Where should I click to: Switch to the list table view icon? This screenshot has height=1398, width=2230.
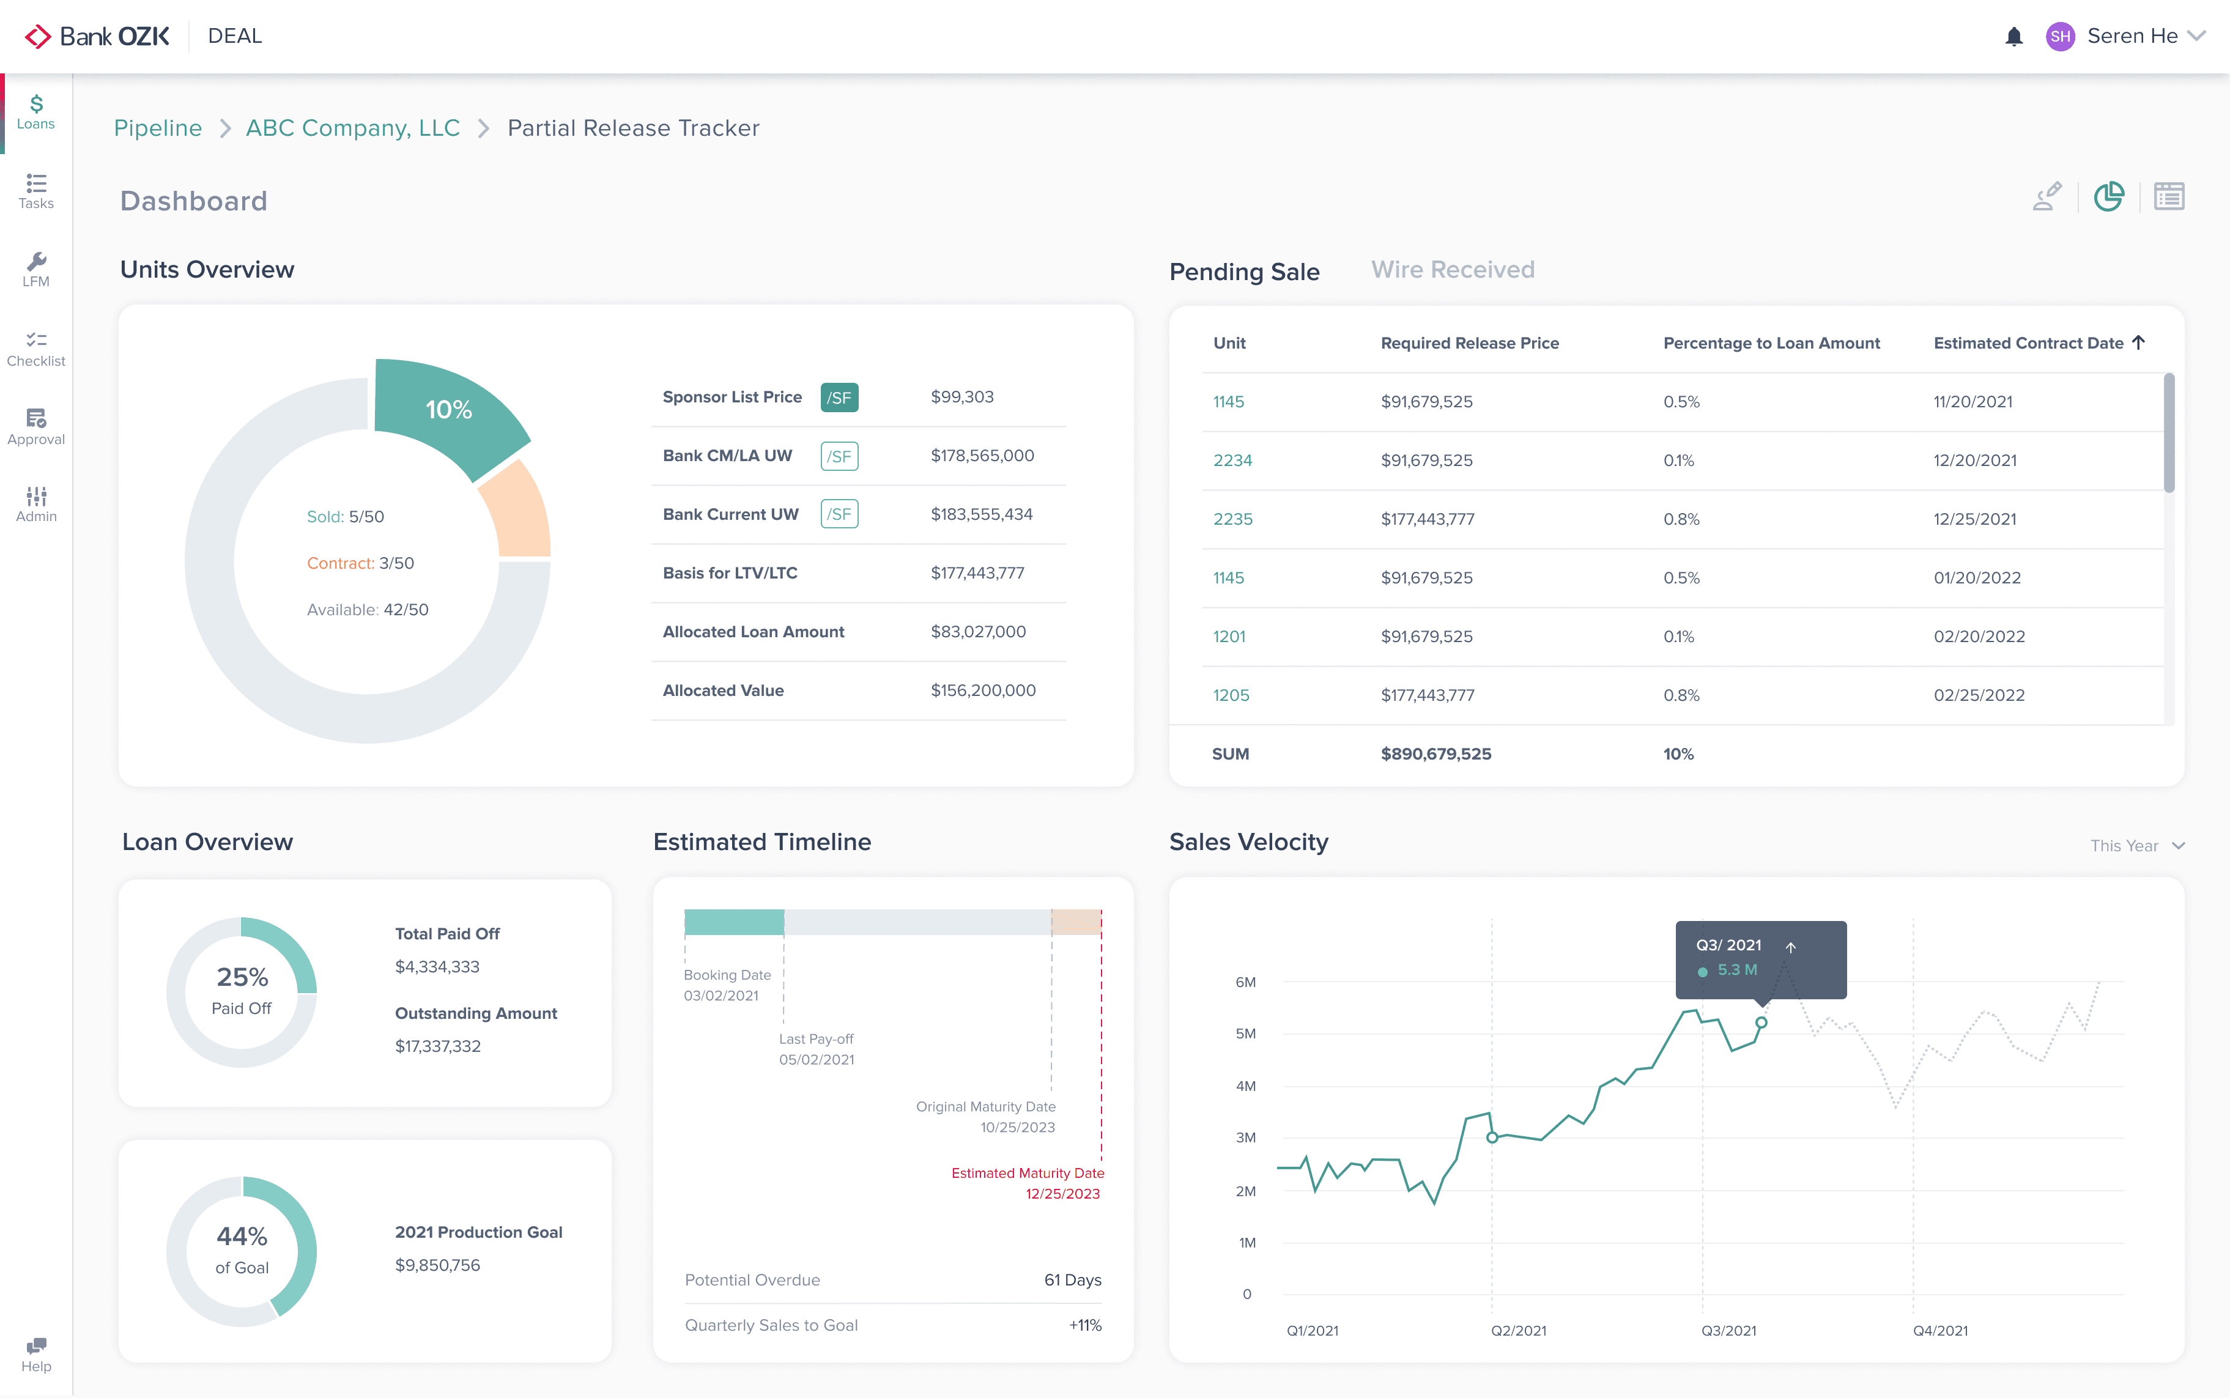(x=2168, y=197)
